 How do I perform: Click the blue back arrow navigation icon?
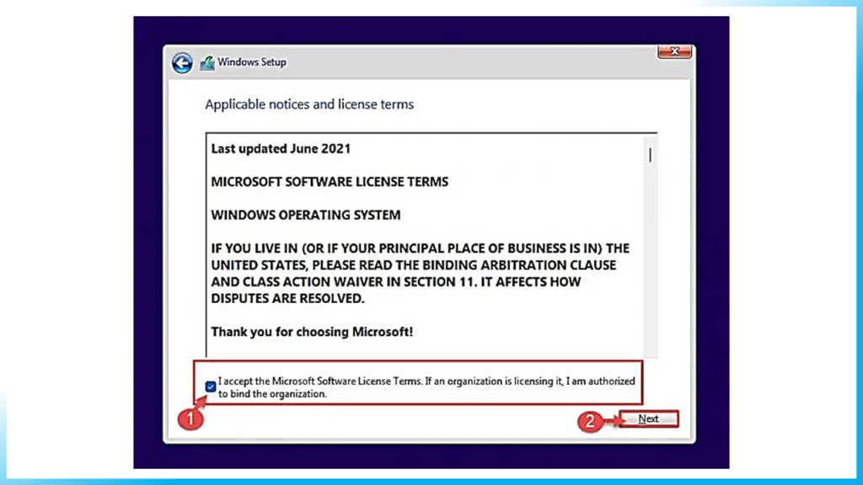click(x=182, y=62)
